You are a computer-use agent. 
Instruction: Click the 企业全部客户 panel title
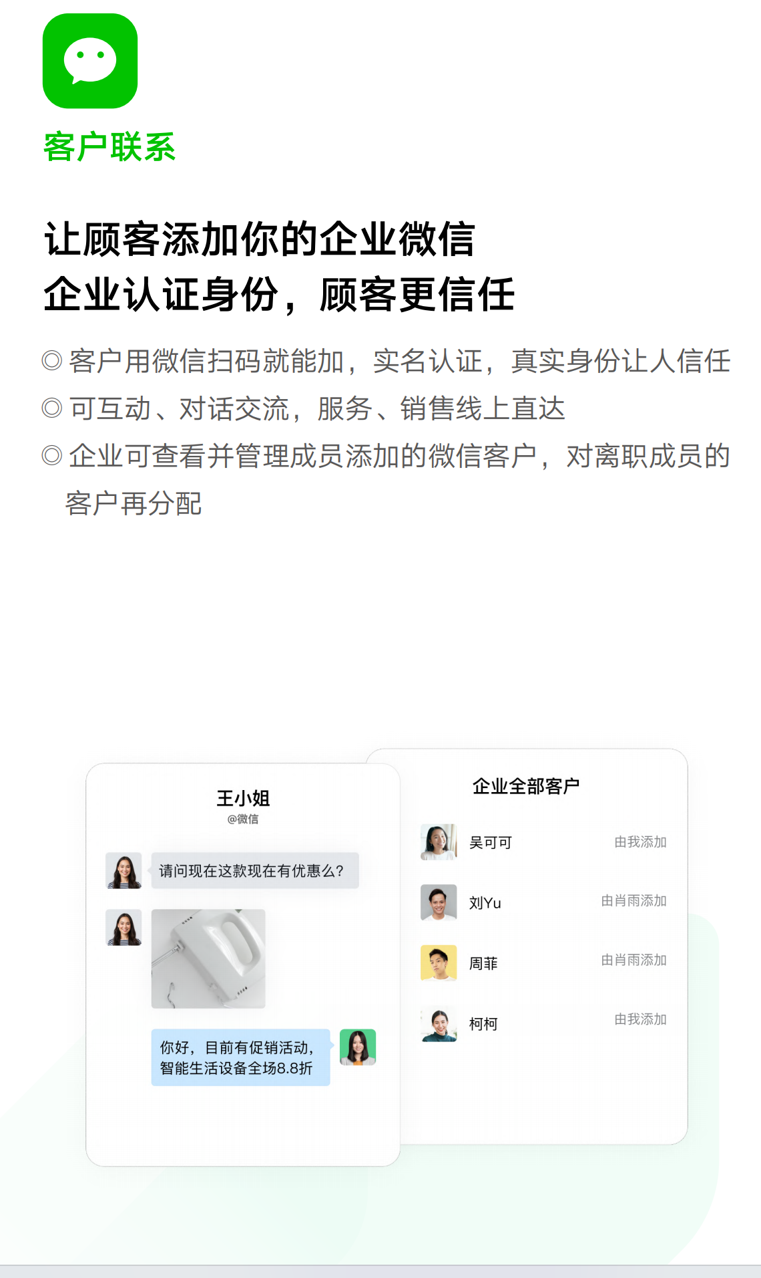coord(526,786)
